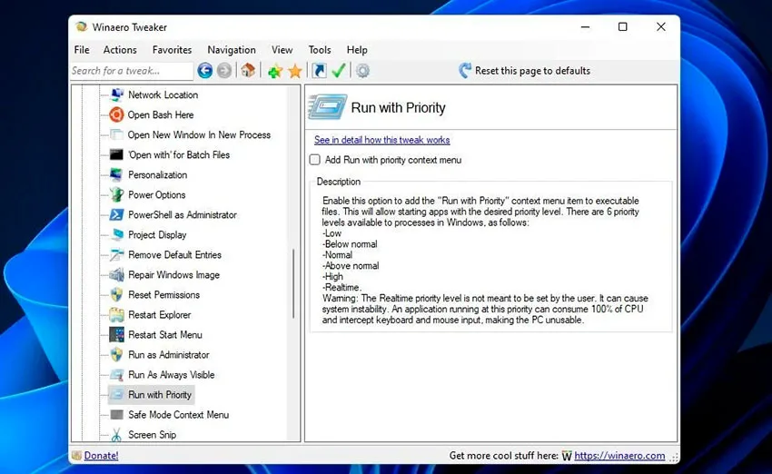This screenshot has height=474, width=772.
Task: Click the Personalization monitor icon
Action: [x=116, y=174]
